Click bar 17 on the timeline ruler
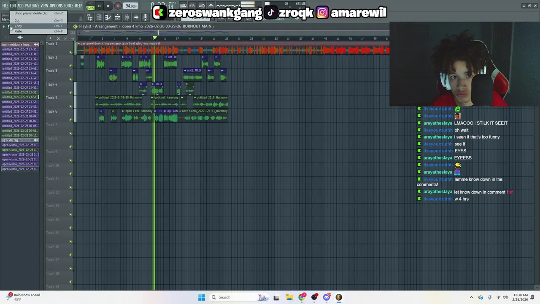The height and width of the screenshot is (304, 540). click(x=177, y=39)
